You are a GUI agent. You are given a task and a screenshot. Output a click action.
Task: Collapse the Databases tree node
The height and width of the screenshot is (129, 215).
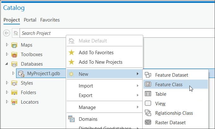click(x=7, y=64)
